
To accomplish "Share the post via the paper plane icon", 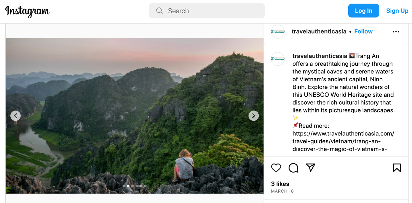I will coord(310,168).
